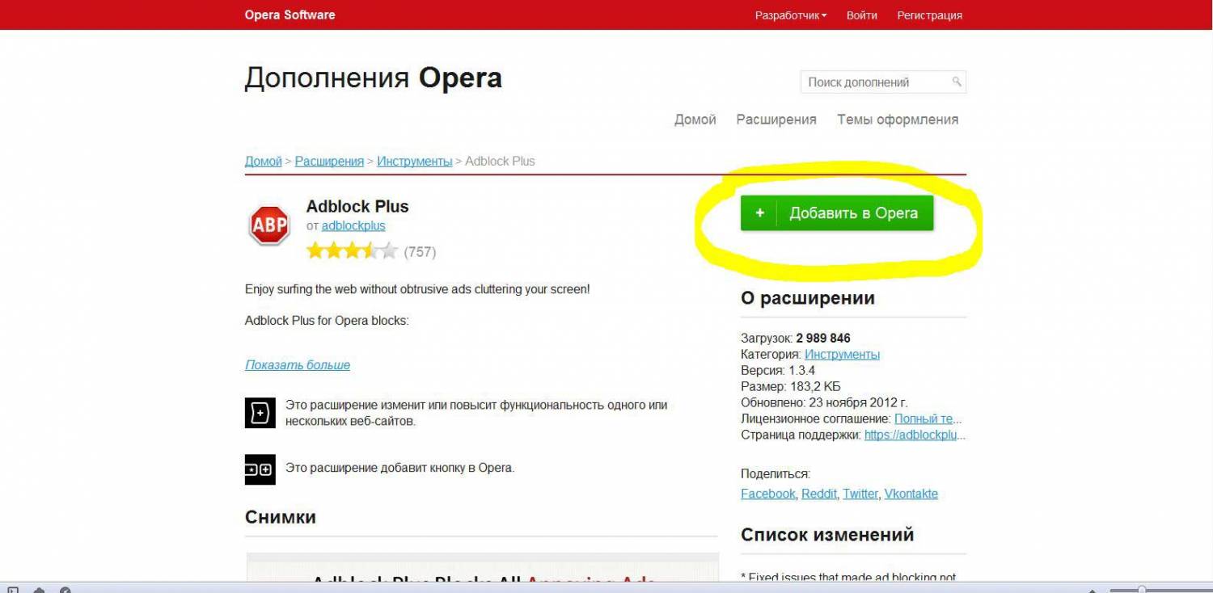The height and width of the screenshot is (593, 1213).
Task: Click the star rating below Adblock Plus
Action: pyautogui.click(x=352, y=251)
